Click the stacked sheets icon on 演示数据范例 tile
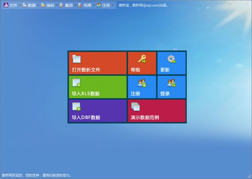The width and height of the screenshot is (252, 179). click(x=135, y=107)
